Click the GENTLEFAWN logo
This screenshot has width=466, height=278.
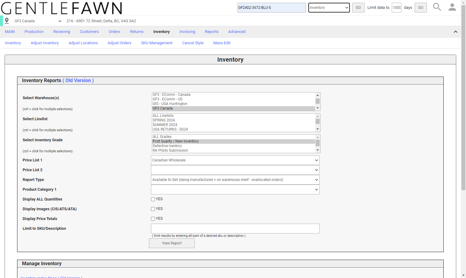pos(61,8)
